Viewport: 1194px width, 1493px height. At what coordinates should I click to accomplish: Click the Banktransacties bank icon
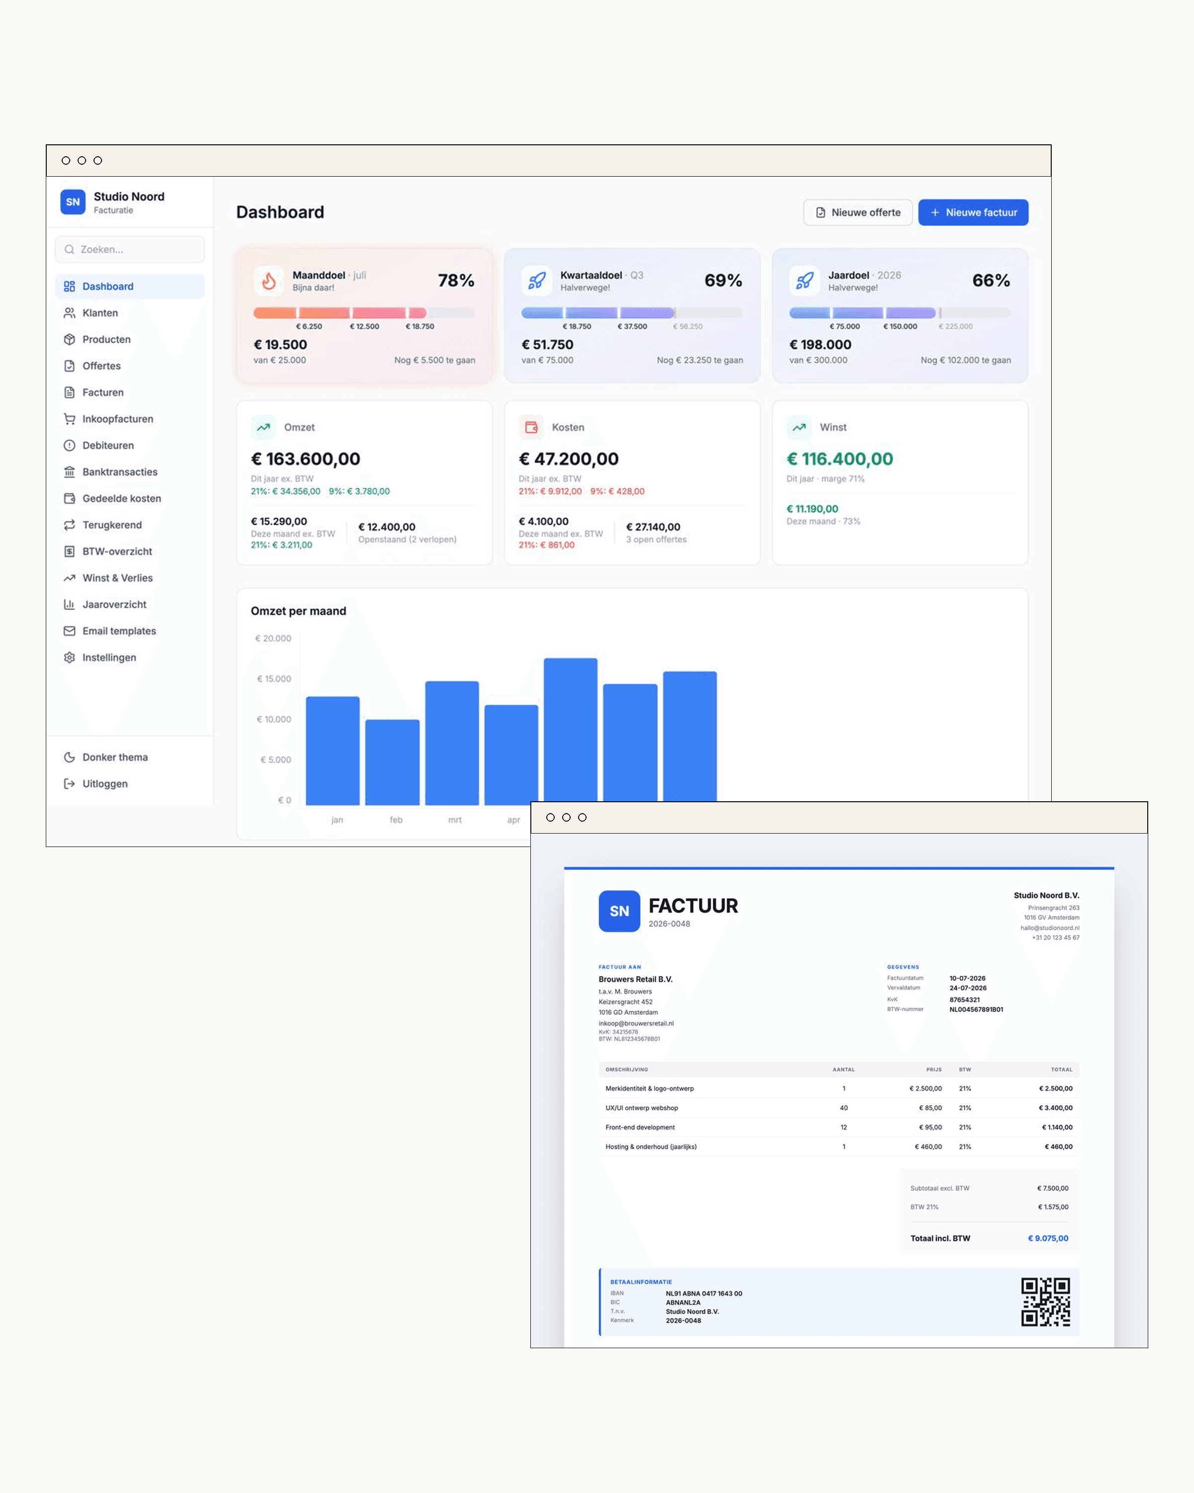coord(69,472)
